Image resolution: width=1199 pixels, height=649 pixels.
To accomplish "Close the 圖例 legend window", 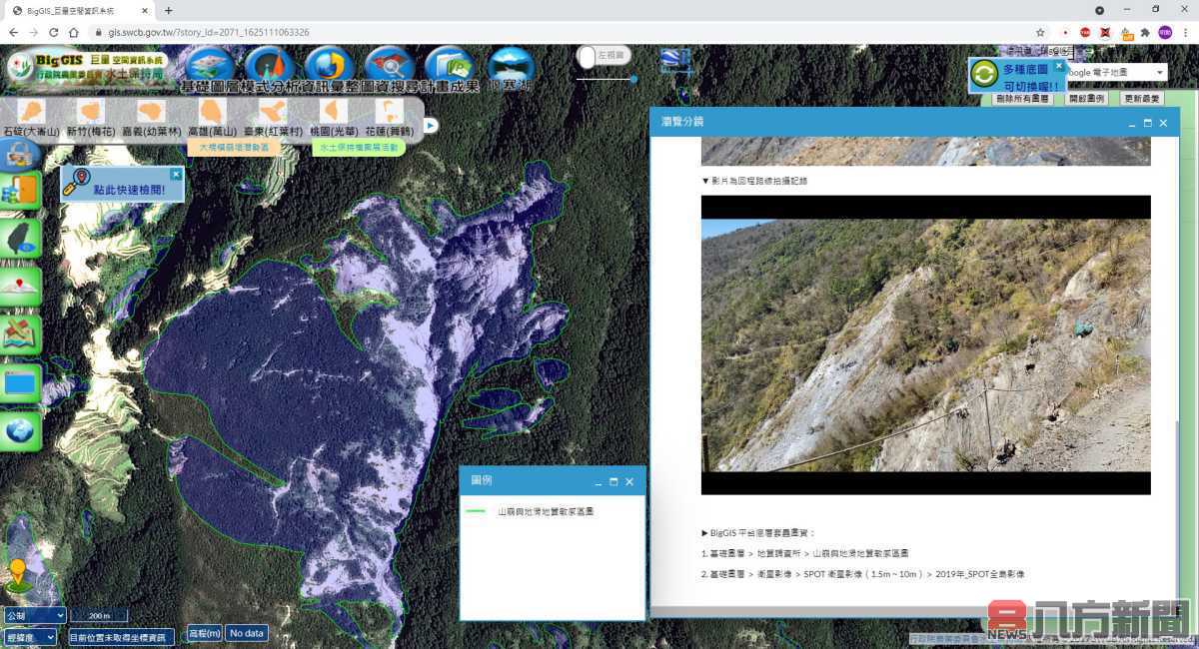I will point(629,482).
